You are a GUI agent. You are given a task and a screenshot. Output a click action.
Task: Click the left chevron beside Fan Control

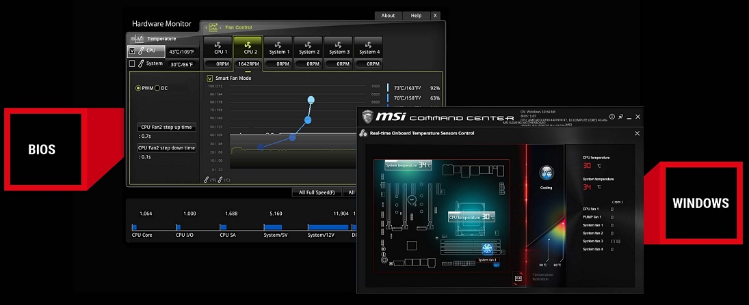207,28
